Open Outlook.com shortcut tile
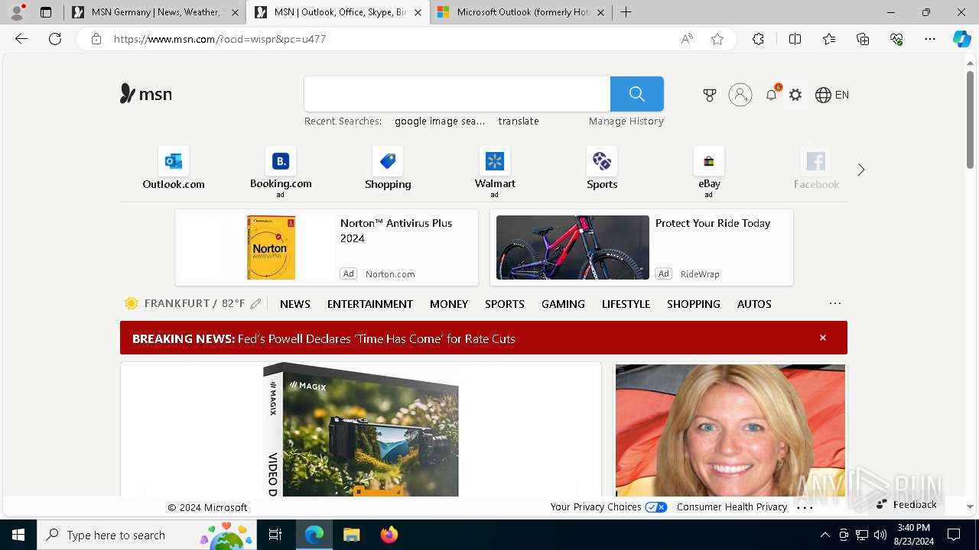This screenshot has width=979, height=550. click(174, 169)
